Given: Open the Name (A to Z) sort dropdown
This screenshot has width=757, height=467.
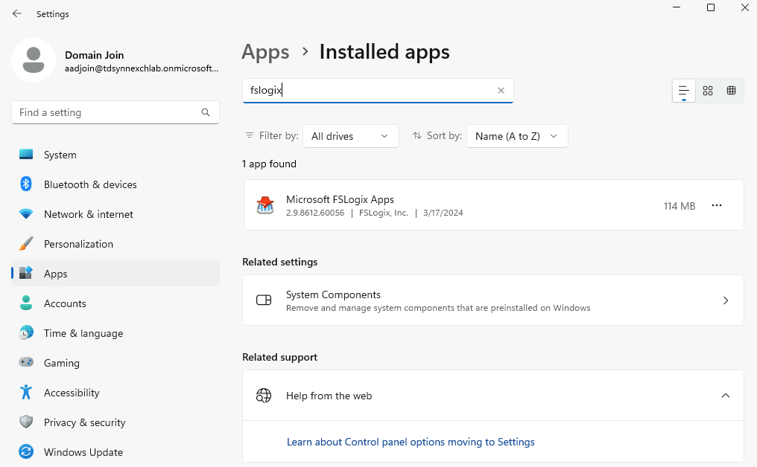Looking at the screenshot, I should 517,136.
